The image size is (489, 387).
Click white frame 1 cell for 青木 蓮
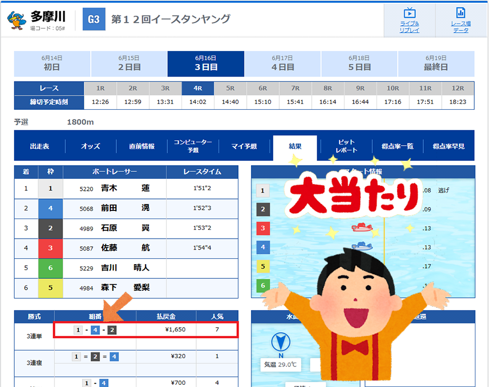51,189
